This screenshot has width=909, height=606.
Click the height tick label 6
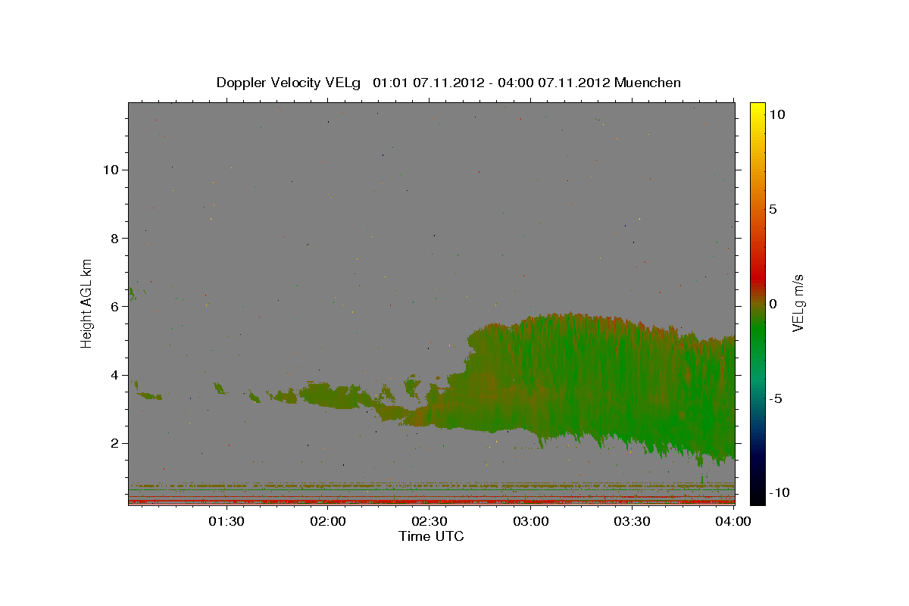point(115,306)
